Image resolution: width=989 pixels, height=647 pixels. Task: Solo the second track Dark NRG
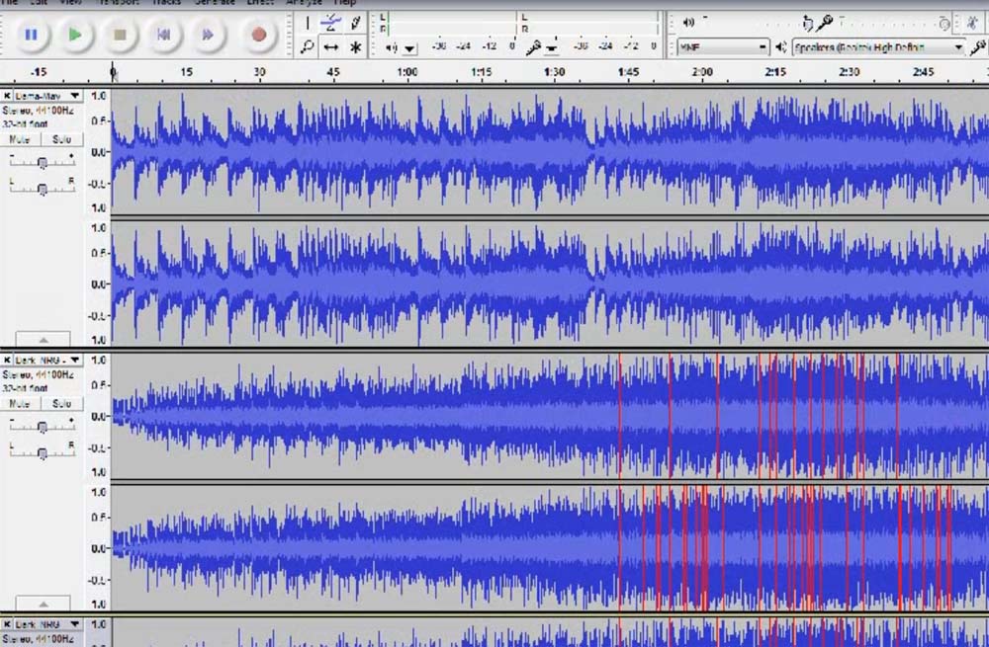(x=61, y=403)
